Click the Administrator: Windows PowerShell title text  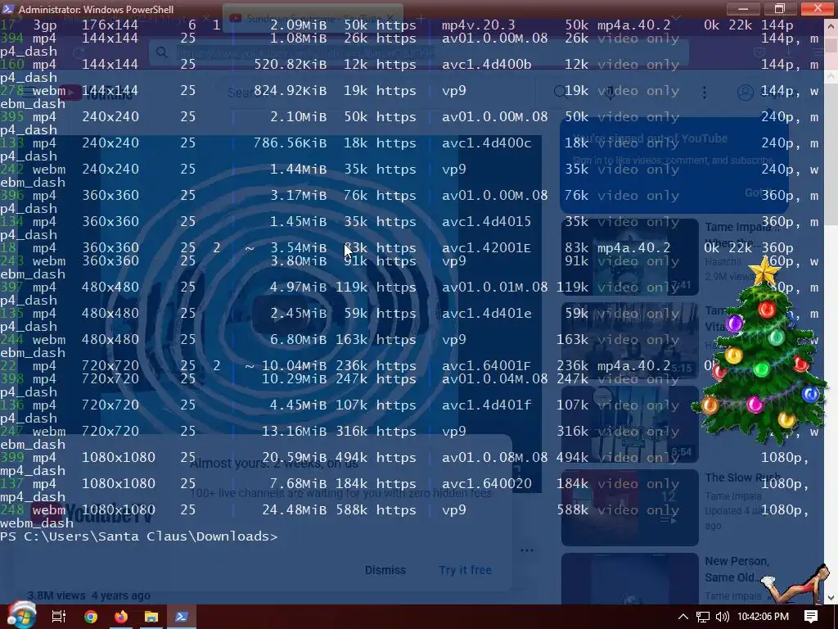pos(97,9)
